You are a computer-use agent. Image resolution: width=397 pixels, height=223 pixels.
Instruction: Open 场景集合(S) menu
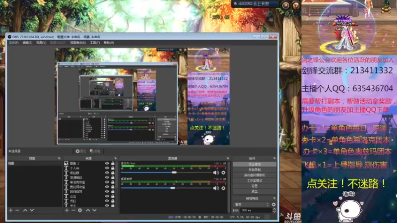78,43
